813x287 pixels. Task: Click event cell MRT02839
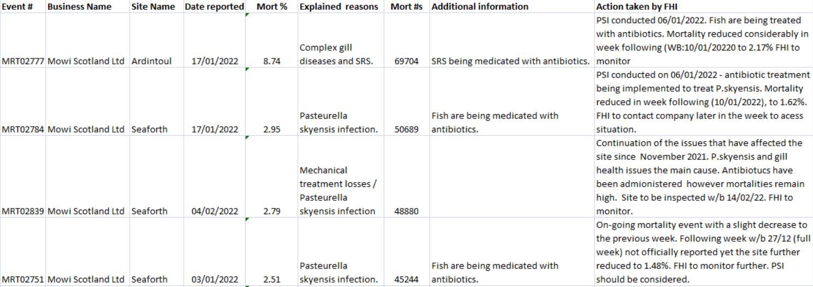coord(23,211)
